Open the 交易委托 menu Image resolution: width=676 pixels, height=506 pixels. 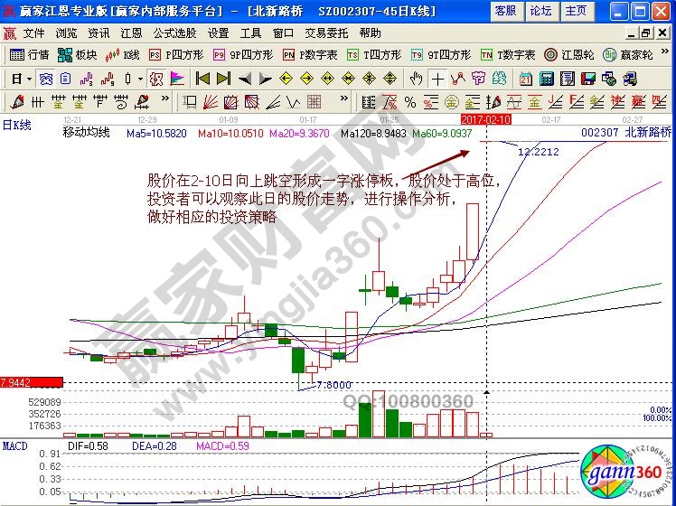click(x=324, y=33)
